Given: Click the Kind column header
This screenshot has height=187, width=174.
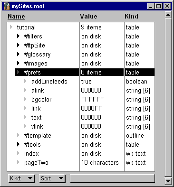Looking at the screenshot, I should click(131, 16).
